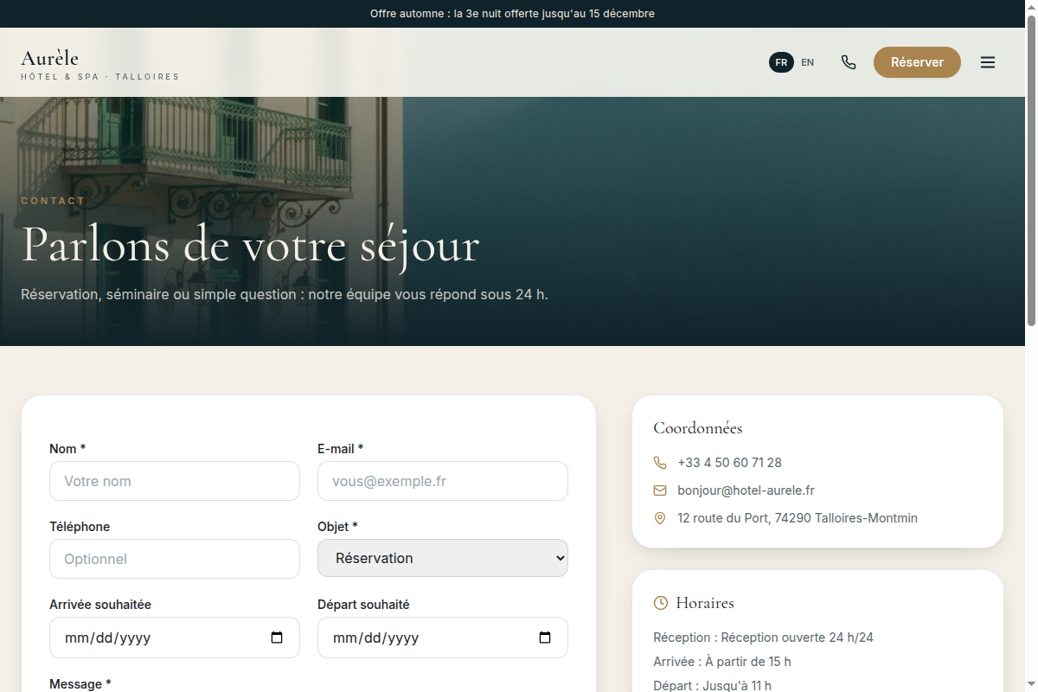Click the Arrivée souhaitée date field

click(x=175, y=638)
